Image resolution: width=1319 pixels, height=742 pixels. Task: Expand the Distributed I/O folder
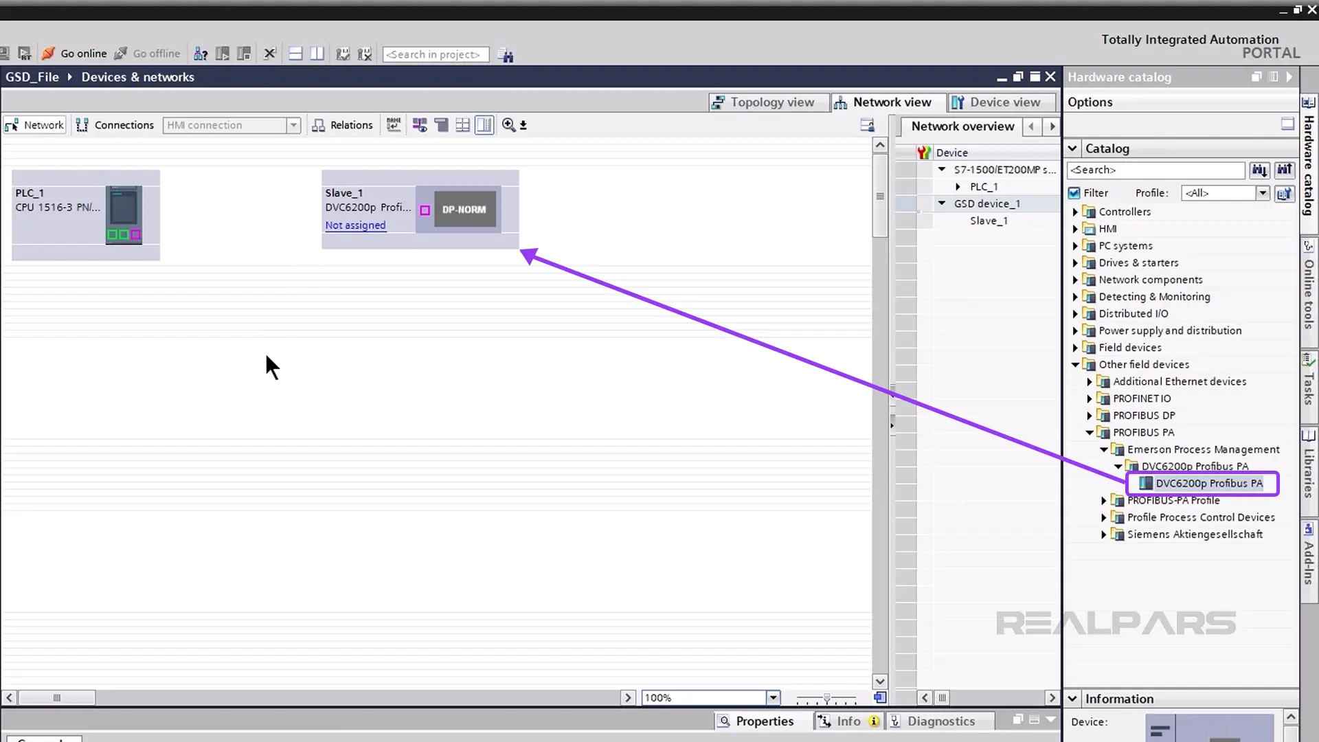[1075, 314]
